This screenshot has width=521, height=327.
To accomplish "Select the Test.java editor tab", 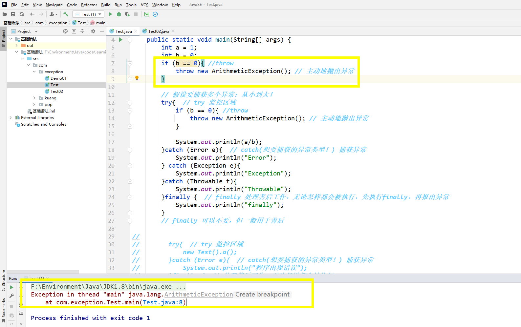I will coord(123,31).
